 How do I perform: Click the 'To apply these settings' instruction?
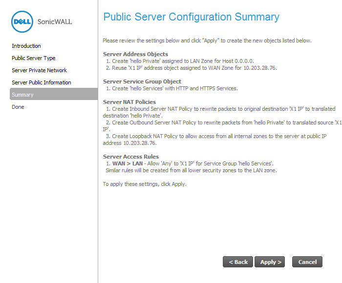pyautogui.click(x=145, y=184)
